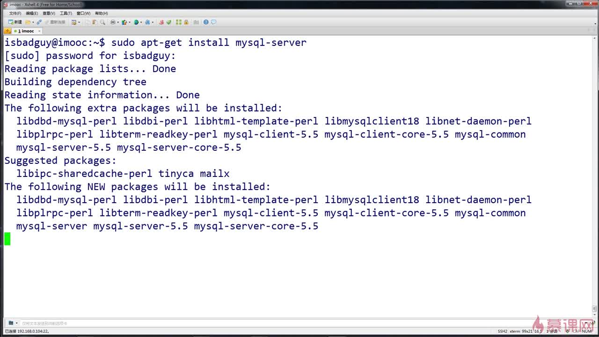Click the line '[sudo] password for isbadguy:'

pos(90,56)
